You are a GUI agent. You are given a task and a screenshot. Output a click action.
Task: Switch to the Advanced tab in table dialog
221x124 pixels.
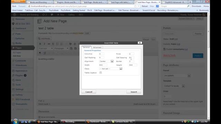[97, 48]
